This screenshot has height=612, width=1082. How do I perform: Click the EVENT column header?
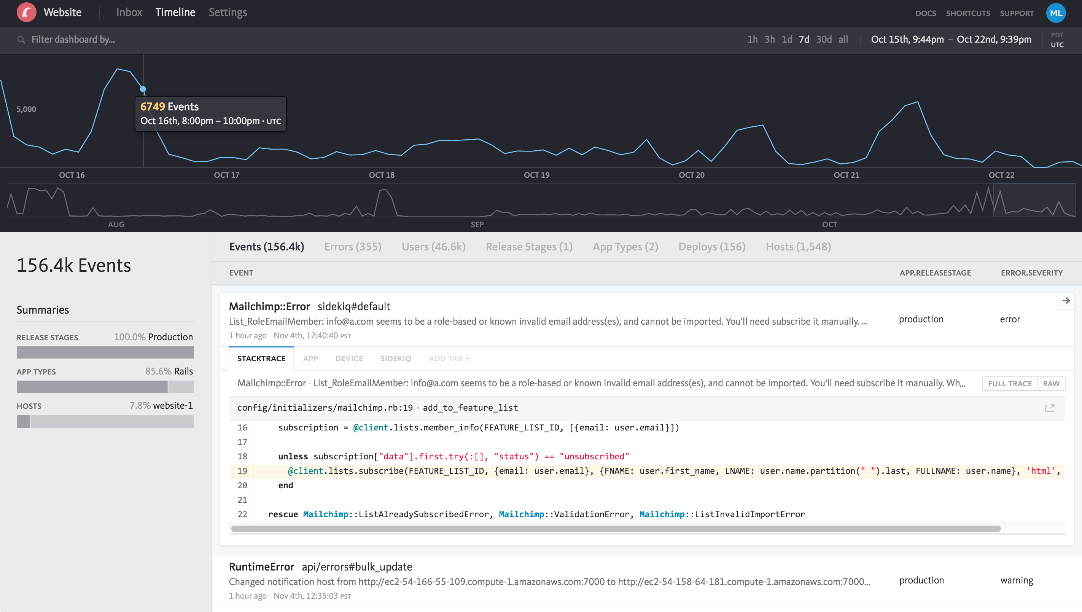click(241, 273)
